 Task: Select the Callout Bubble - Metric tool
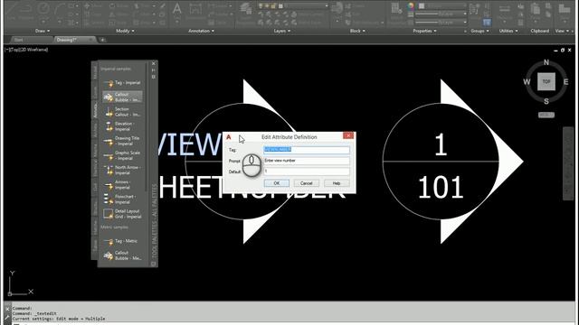[x=122, y=255]
